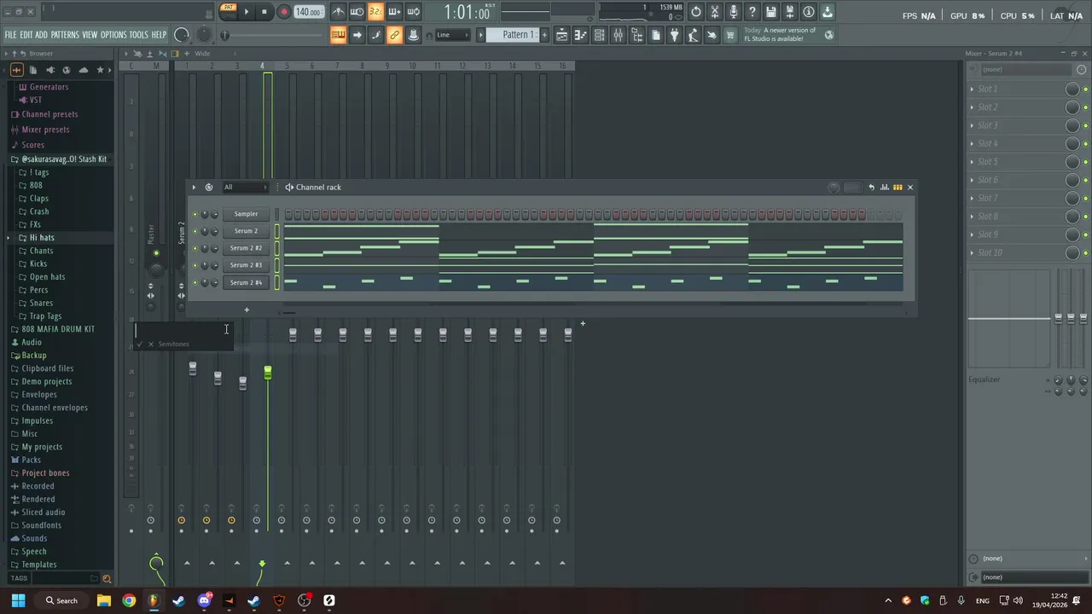Expand the Hi hats folder

pos(42,238)
